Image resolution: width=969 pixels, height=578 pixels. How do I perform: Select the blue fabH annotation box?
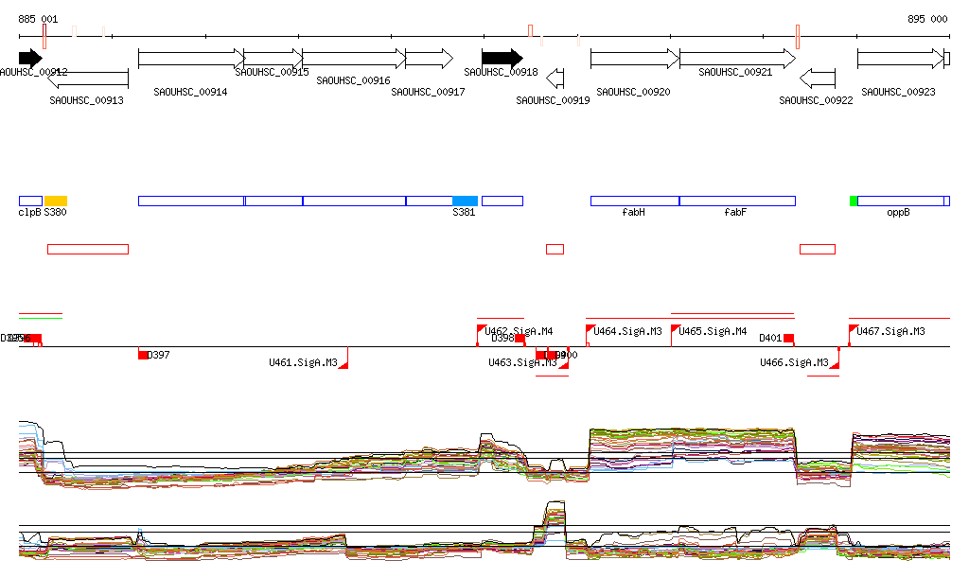coord(635,201)
